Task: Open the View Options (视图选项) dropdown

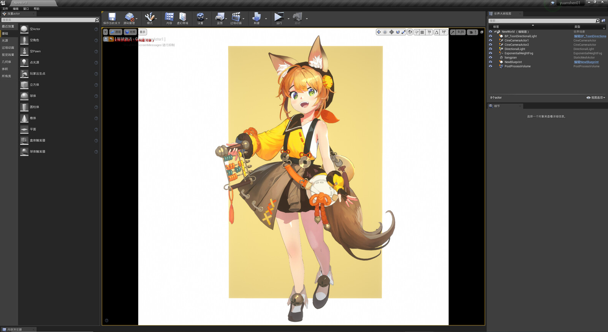Action: 596,98
